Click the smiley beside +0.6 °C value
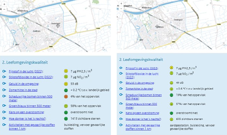This screenshot has width=227, height=135. pyautogui.click(x=171, y=89)
